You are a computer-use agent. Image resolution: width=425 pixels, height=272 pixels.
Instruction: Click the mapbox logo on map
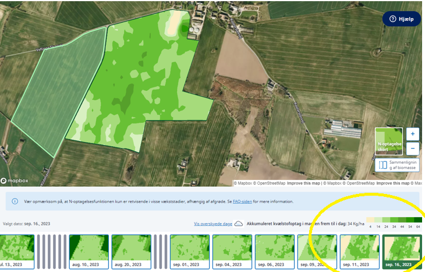[x=15, y=181]
